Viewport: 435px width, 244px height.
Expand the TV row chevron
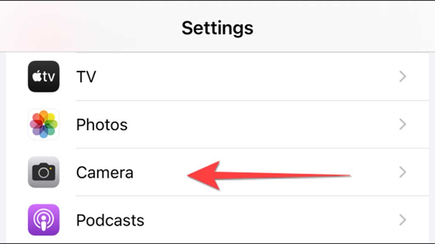(403, 77)
